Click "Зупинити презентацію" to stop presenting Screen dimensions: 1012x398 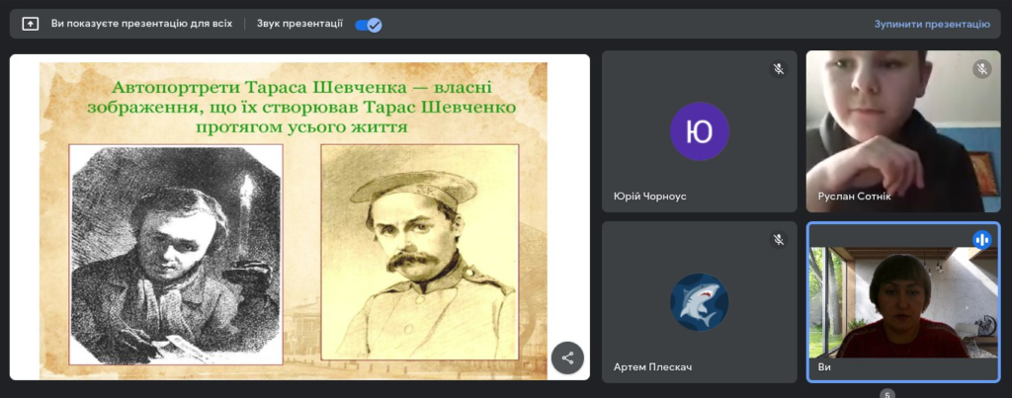(x=932, y=24)
